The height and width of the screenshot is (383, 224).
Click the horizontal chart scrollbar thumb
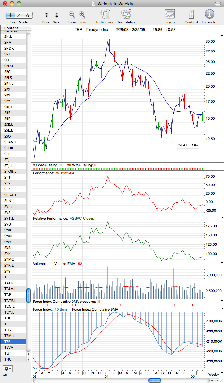click(155, 381)
